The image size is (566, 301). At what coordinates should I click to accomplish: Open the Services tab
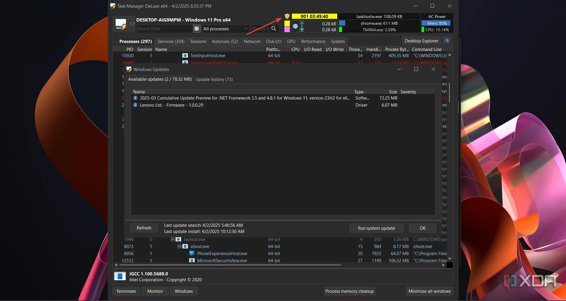(x=171, y=42)
